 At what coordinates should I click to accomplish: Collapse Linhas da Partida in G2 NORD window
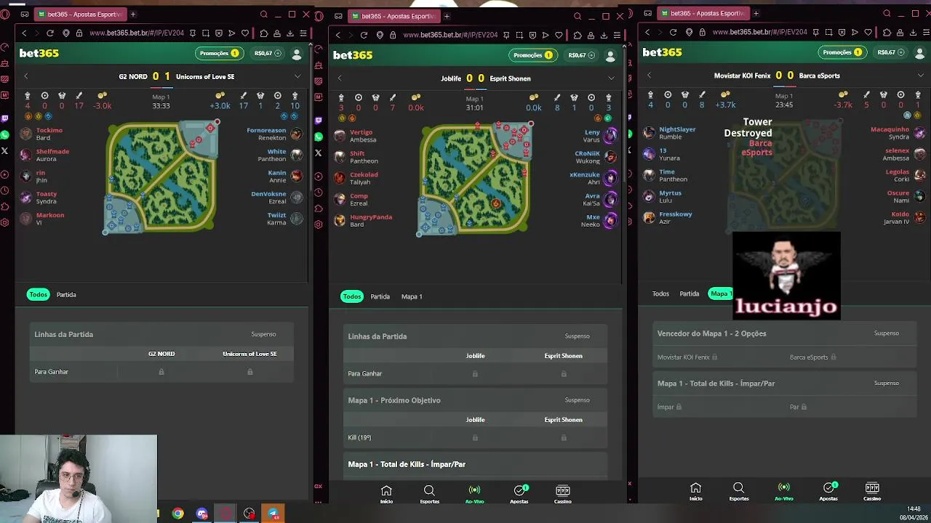[161, 334]
